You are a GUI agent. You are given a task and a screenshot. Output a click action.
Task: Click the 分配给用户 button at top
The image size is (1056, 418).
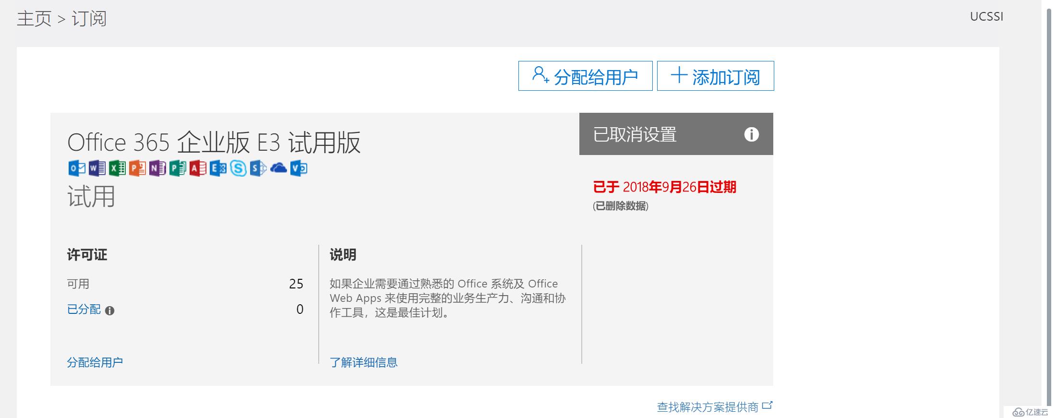click(x=585, y=76)
